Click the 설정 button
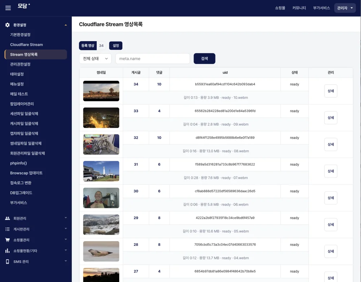The width and height of the screenshot is (361, 282). pos(116,45)
